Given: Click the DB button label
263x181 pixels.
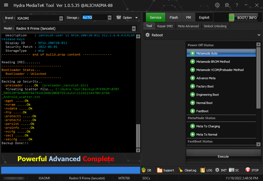Looking at the screenshot, I should coord(149,170).
